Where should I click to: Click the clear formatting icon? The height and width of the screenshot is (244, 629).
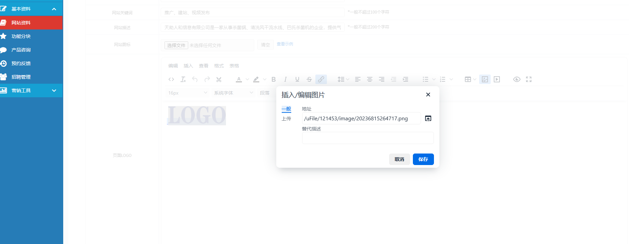point(183,79)
